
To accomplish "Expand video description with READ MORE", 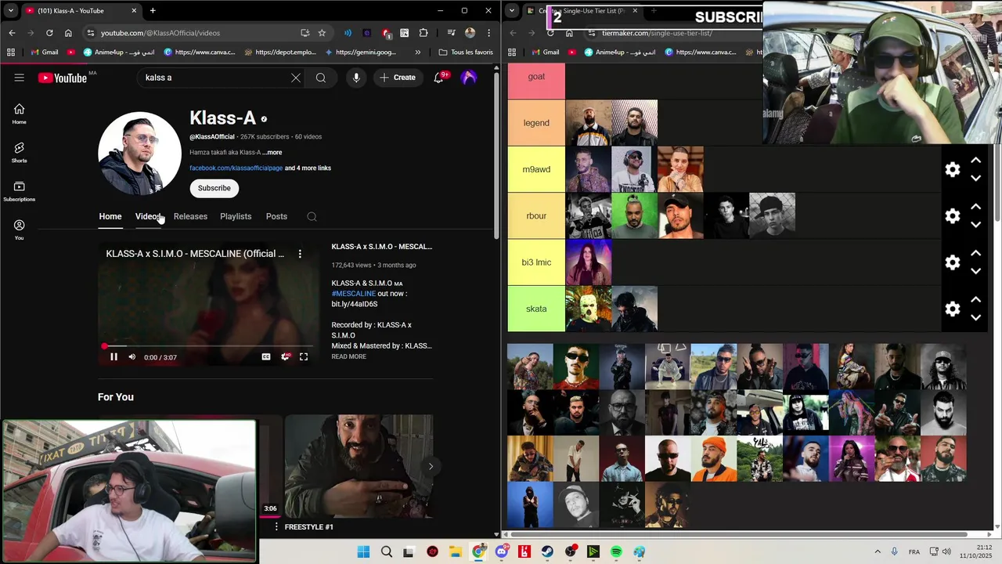I will click(x=348, y=356).
